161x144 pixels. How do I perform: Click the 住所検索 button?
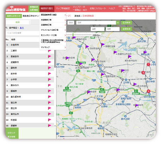click(x=126, y=23)
